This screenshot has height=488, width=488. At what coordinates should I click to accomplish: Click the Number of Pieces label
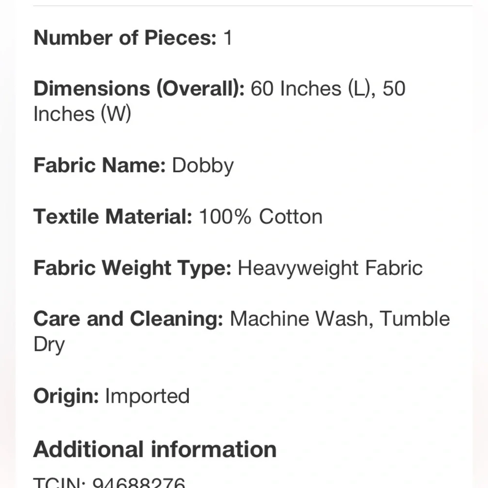click(125, 38)
